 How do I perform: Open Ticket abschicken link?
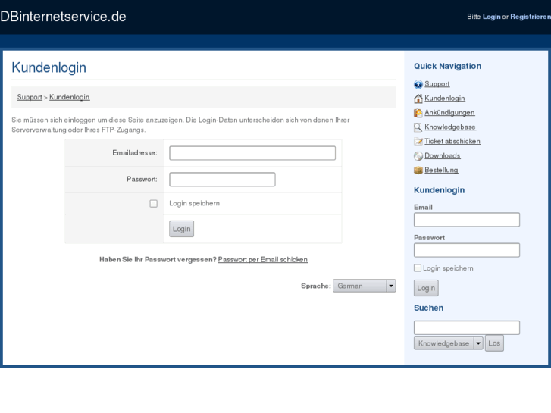[452, 141]
